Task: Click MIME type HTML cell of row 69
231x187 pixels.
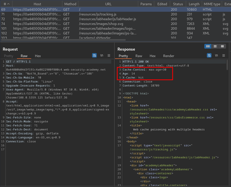Action: tap(207, 9)
